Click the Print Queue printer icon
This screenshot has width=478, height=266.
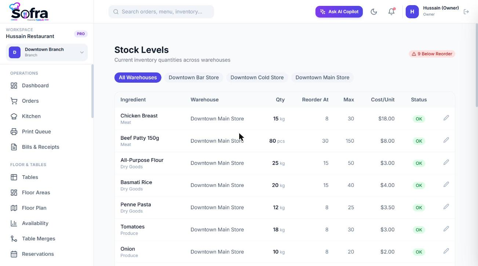tap(14, 132)
